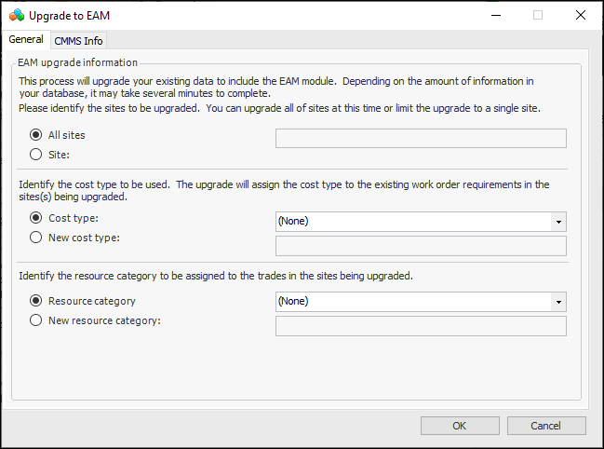Select the All sites radio button
Screen dimensions: 604x449
pos(36,135)
